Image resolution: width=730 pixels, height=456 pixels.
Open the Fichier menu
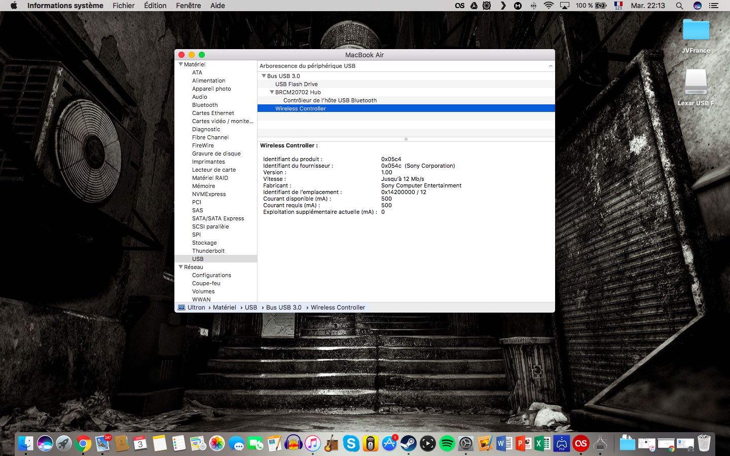click(123, 6)
